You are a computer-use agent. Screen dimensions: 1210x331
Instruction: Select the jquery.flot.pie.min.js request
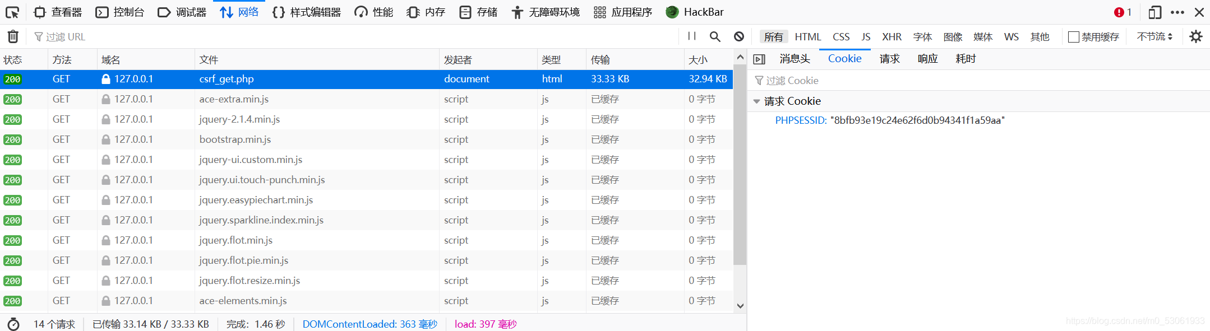[367, 260]
